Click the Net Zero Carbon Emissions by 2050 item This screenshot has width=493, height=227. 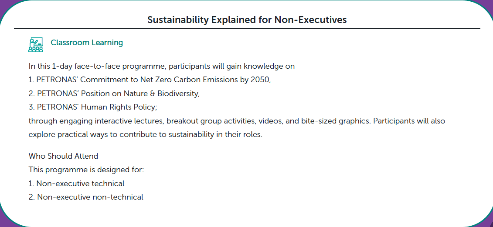pyautogui.click(x=150, y=80)
